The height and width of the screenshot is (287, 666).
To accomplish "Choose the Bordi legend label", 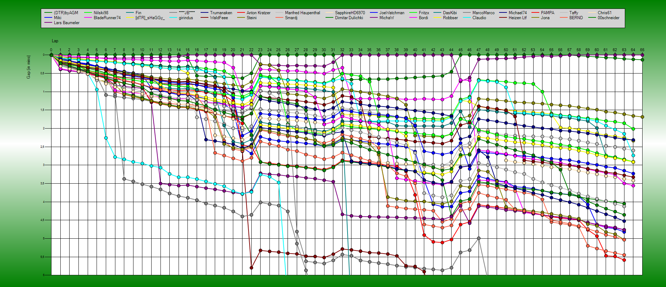I will click(424, 18).
